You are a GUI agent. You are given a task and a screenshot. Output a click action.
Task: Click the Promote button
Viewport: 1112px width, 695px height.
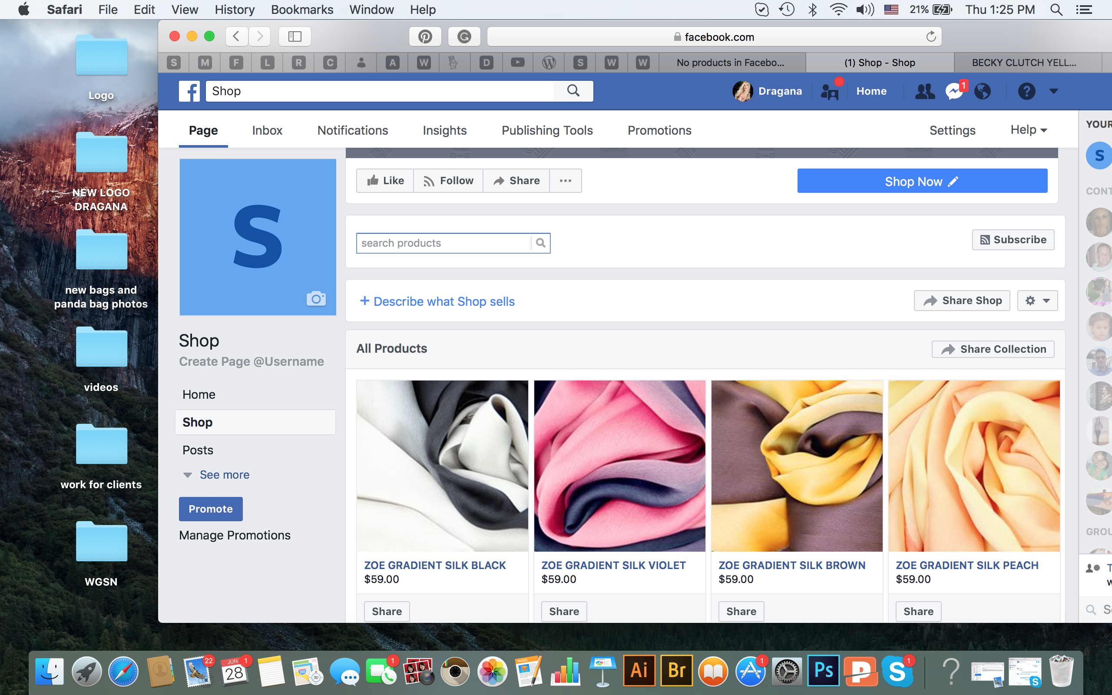pyautogui.click(x=210, y=509)
